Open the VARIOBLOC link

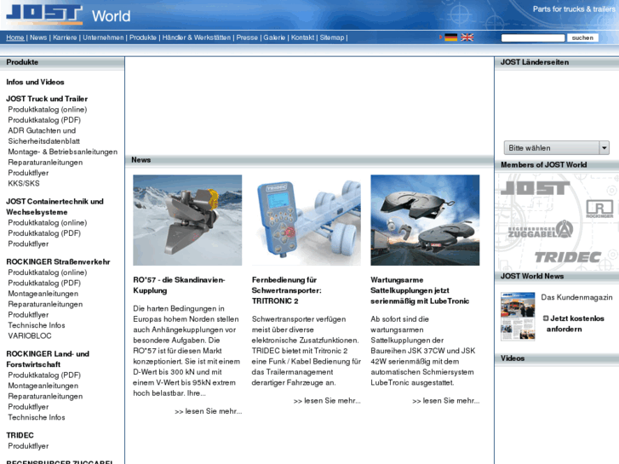click(30, 336)
